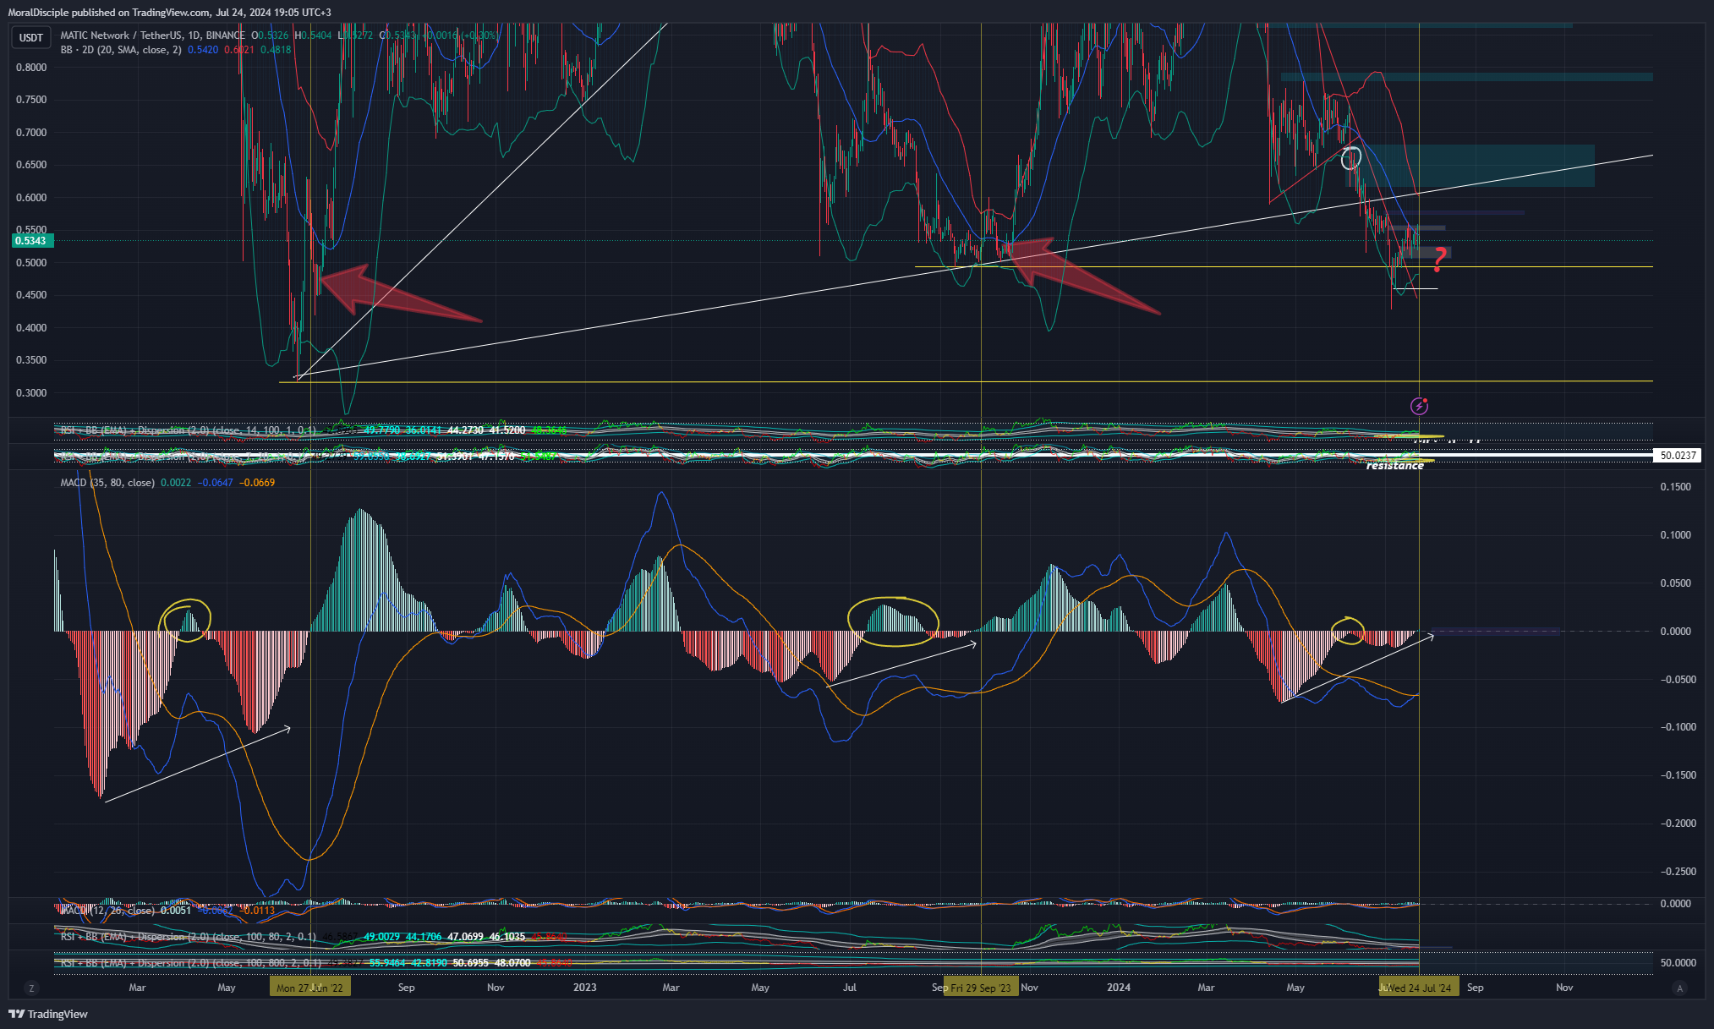Select the RSI legend with close, 14, 100
The image size is (1714, 1029).
[188, 430]
